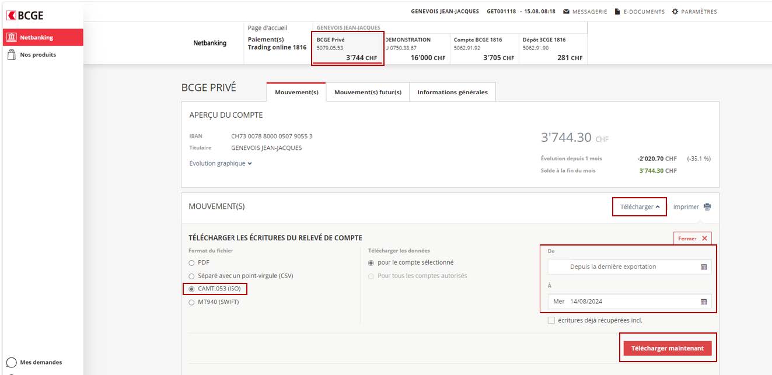
Task: Select DEMONSTRATION account 16'000 CHF
Action: point(416,48)
